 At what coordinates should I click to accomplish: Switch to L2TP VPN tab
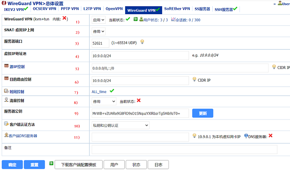coord(92,9)
